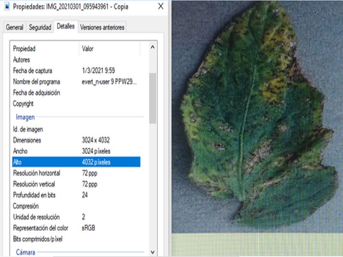This screenshot has height=257, width=343.
Task: Click the scroll up arrow of details list
Action: 153,47
